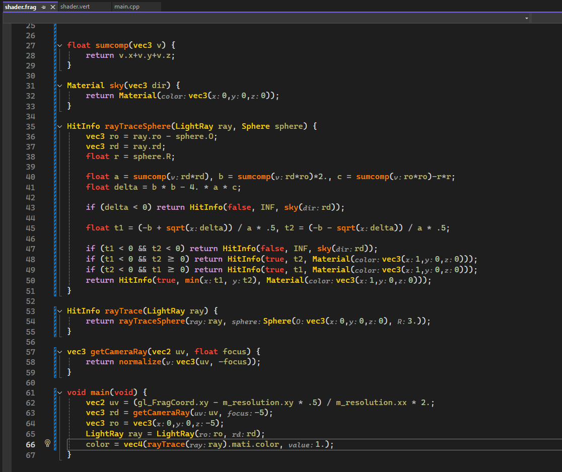This screenshot has height=472, width=562.
Task: Collapse the rayTrace function block
Action: click(x=60, y=311)
